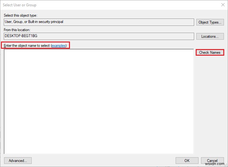Click the Locations button
Screen dimensions: 228x167
(x=210, y=36)
